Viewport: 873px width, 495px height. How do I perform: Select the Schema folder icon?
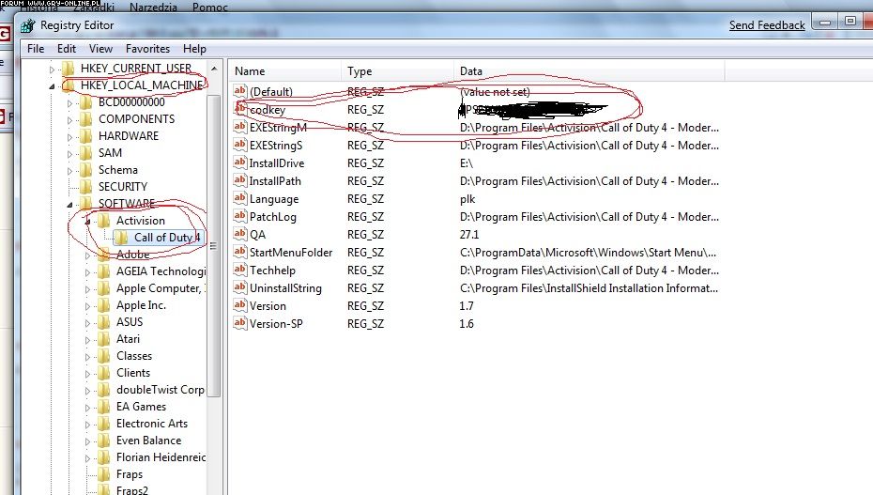(x=85, y=170)
